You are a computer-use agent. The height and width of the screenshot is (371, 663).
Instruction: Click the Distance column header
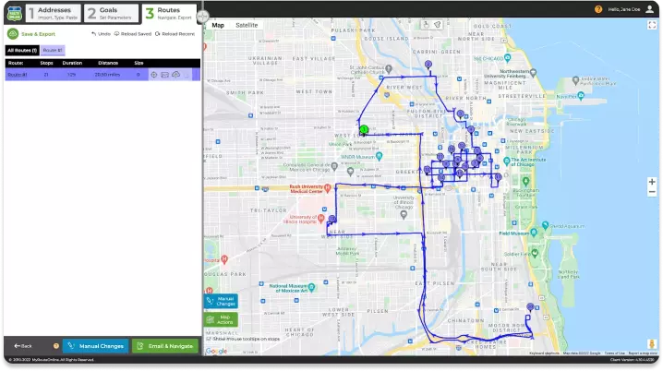click(x=108, y=63)
